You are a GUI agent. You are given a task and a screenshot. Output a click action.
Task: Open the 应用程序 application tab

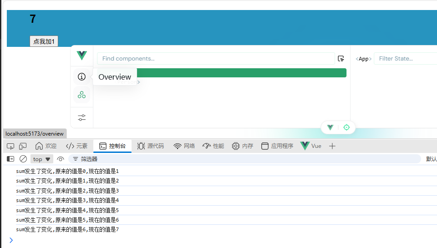(277, 146)
